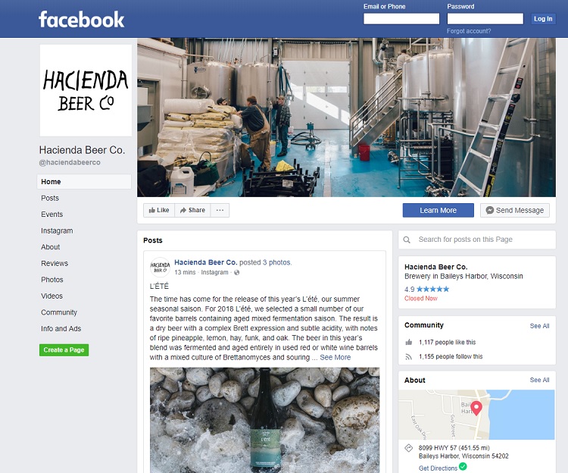Open the three-dots more options menu

coord(220,210)
